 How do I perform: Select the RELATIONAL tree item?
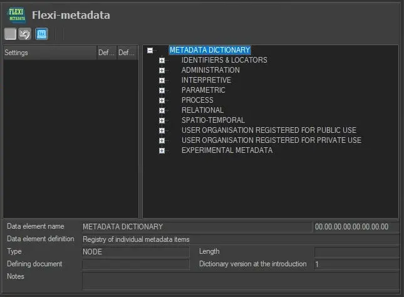coord(202,110)
